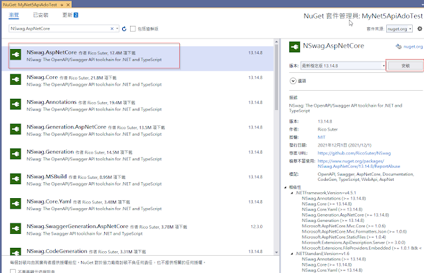Viewport: 424px width, 273px height.
Task: Click Microsoft.AspNetCore.Mvc.Core dependency entry
Action: pos(344,226)
